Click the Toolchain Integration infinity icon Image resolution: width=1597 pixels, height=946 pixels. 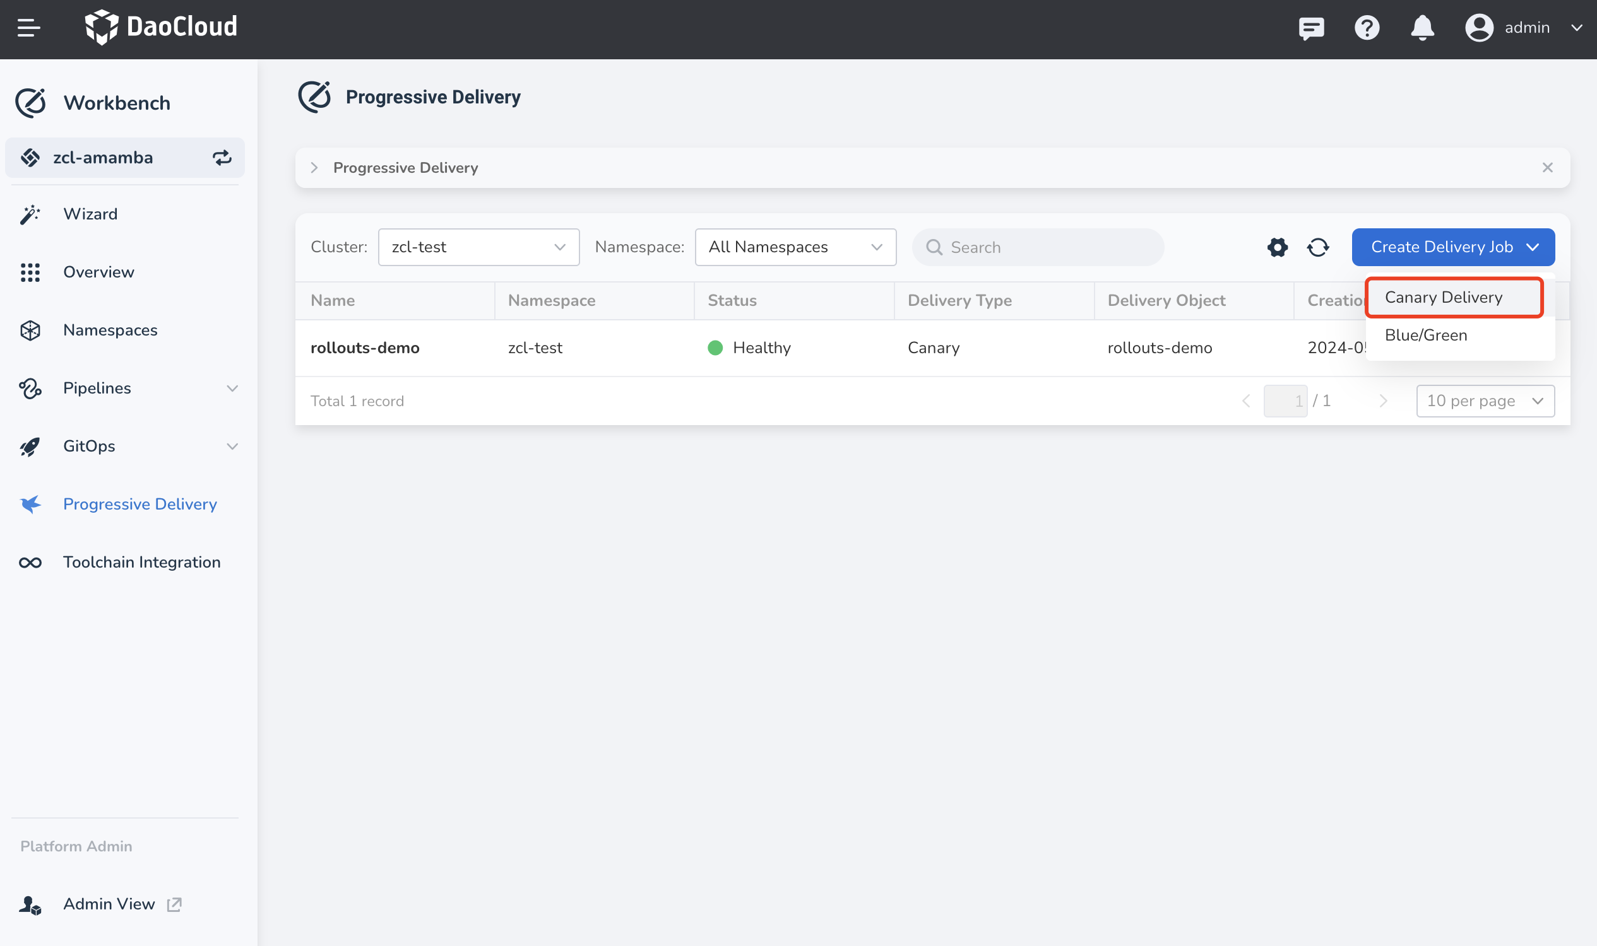(30, 563)
